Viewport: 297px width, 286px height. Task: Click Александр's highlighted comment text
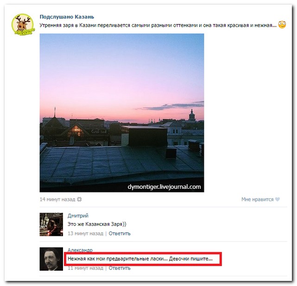click(140, 259)
